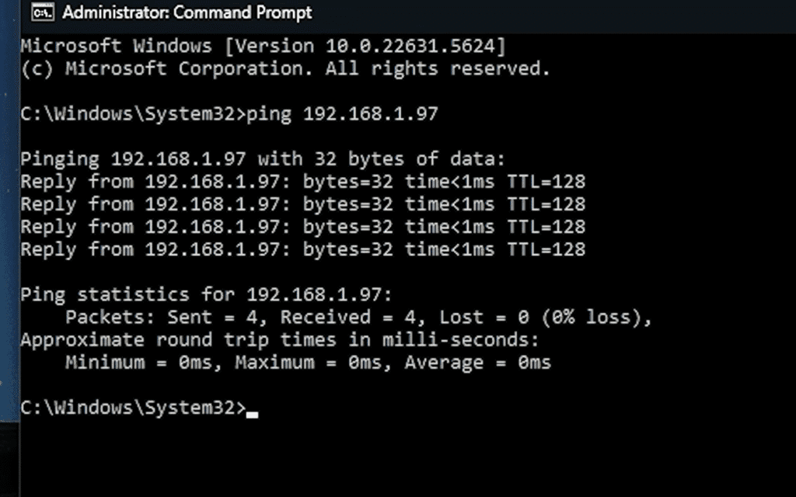Image resolution: width=796 pixels, height=497 pixels.
Task: Select the Administrator: Command Prompt title text
Action: point(187,12)
